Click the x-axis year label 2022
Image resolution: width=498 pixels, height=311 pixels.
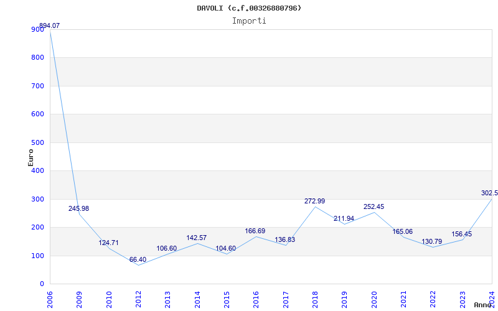coord(433,300)
